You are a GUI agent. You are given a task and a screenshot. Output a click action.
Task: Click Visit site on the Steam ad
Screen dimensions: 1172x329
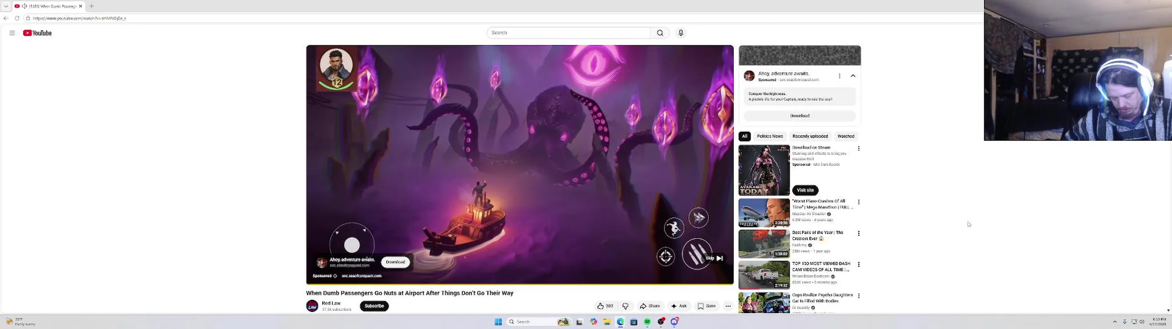(805, 190)
